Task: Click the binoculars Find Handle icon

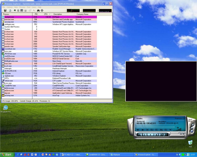Action: point(38,10)
